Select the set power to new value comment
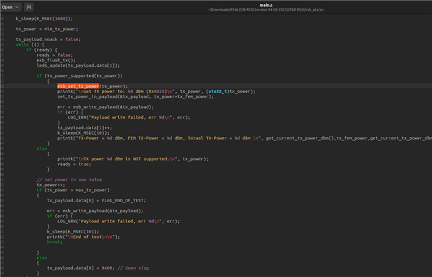The height and width of the screenshot is (277, 432). pyautogui.click(x=69, y=180)
